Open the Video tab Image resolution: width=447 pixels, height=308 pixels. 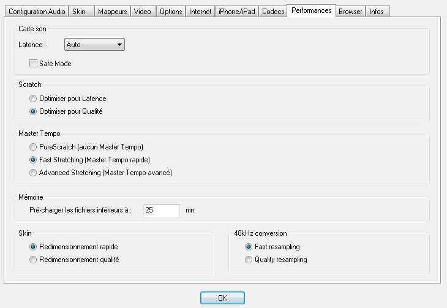(x=143, y=12)
